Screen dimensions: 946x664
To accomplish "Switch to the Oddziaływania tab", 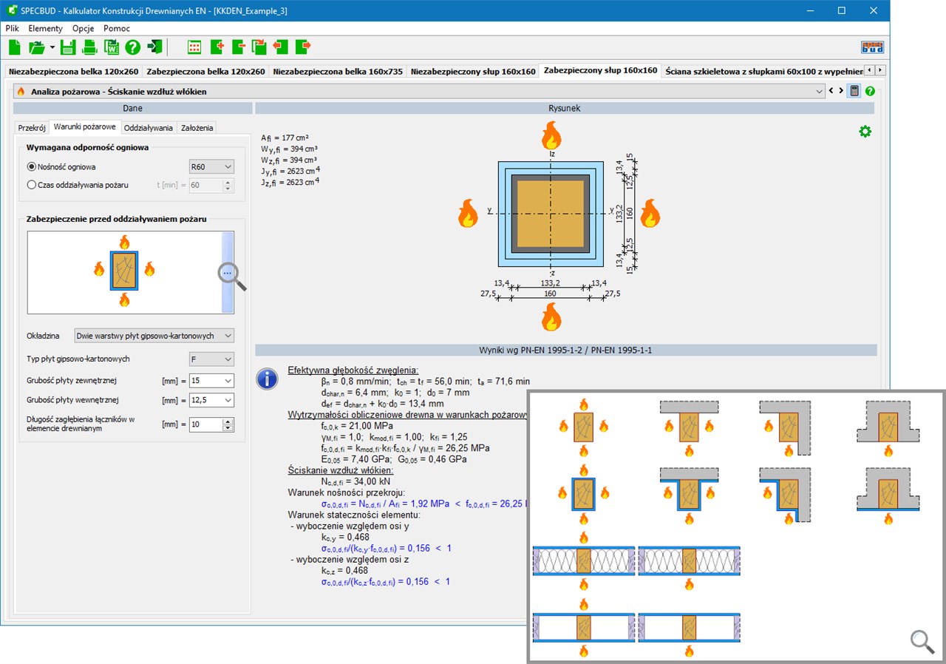I will tap(149, 128).
